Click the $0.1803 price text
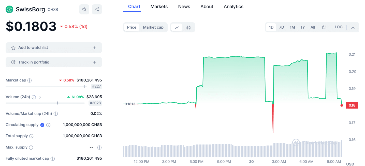 [31, 26]
